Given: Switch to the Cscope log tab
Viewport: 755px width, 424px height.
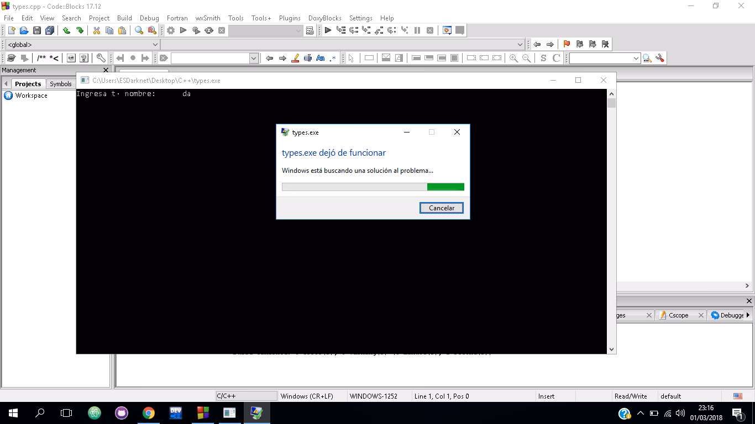Looking at the screenshot, I should 679,315.
